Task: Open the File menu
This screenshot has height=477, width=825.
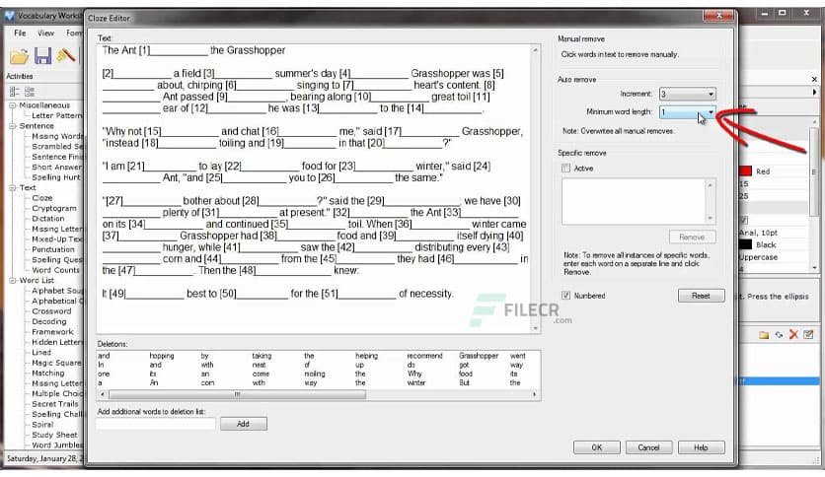Action: point(20,34)
